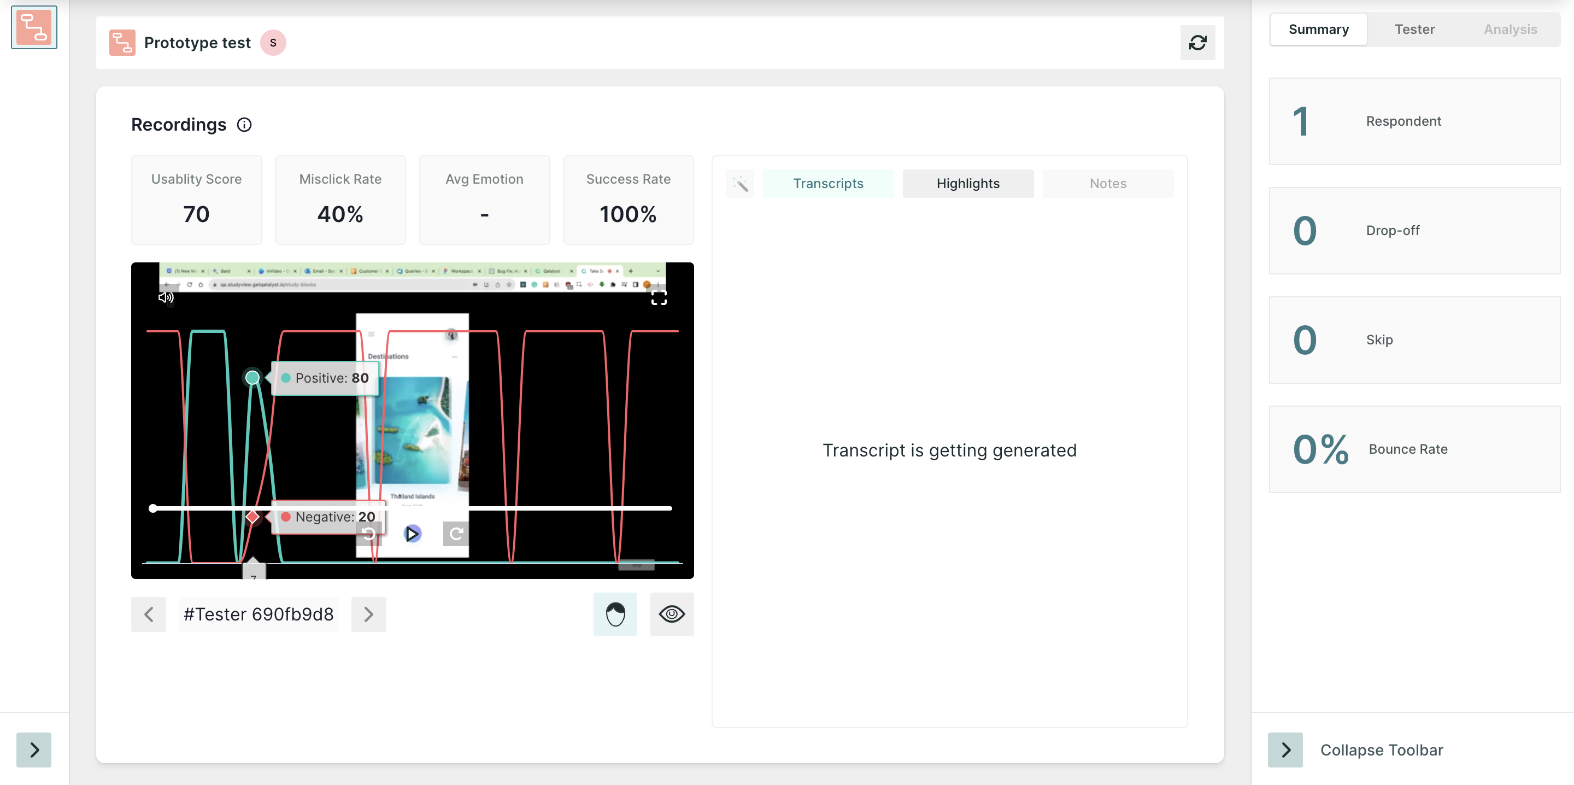Click the Avg Emotion card
This screenshot has width=1574, height=785.
(485, 200)
